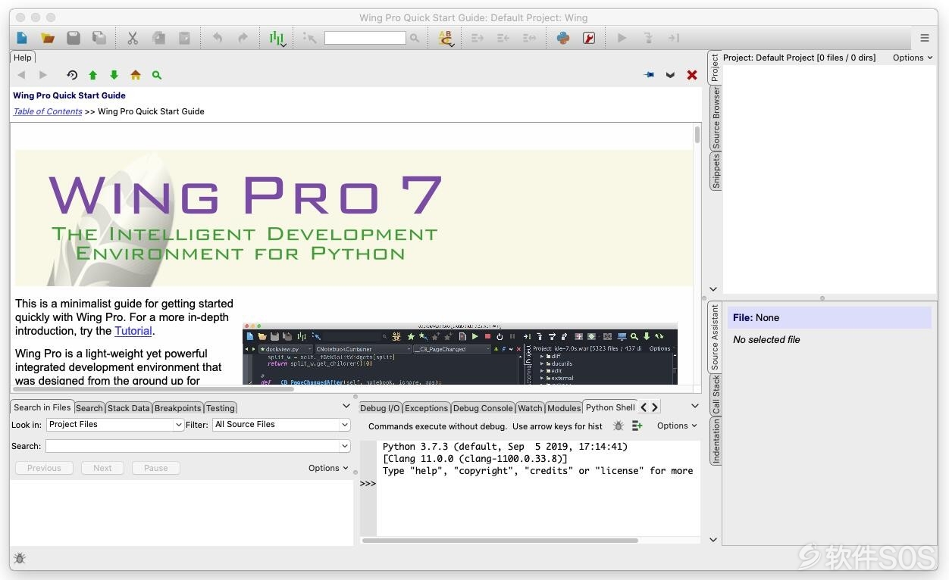Click the Undo arrow icon
The image size is (949, 580).
[x=218, y=38]
